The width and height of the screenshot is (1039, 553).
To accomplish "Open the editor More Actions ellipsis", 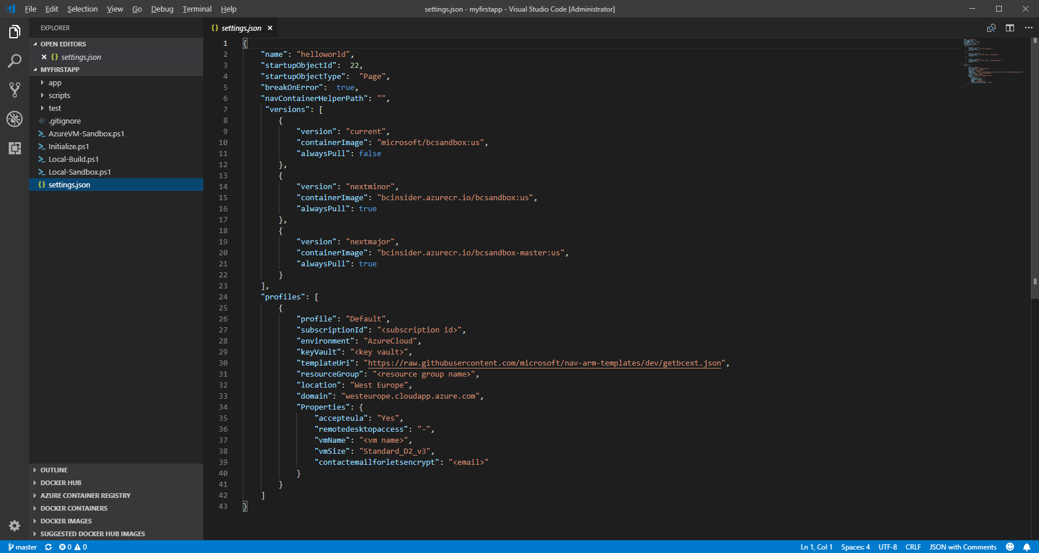I will [x=1029, y=28].
